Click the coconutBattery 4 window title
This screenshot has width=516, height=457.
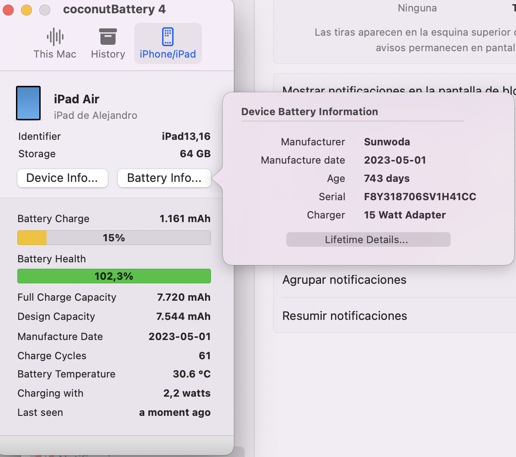point(114,9)
